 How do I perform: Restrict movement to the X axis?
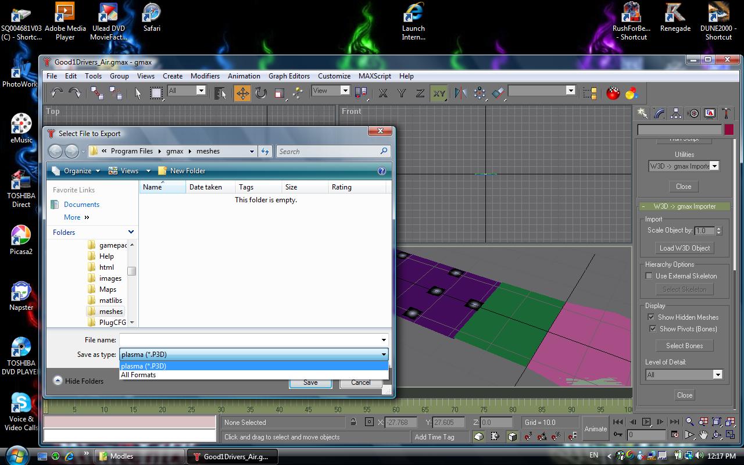pyautogui.click(x=383, y=93)
